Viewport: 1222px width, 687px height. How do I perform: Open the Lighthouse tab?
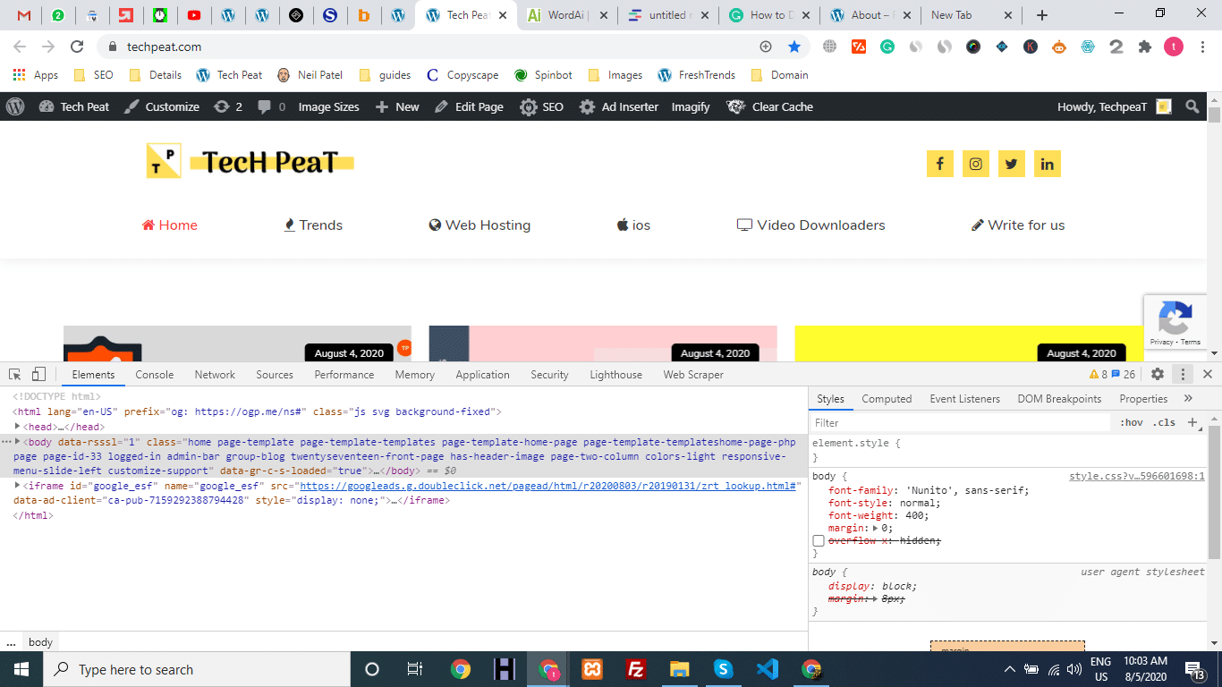pyautogui.click(x=615, y=374)
